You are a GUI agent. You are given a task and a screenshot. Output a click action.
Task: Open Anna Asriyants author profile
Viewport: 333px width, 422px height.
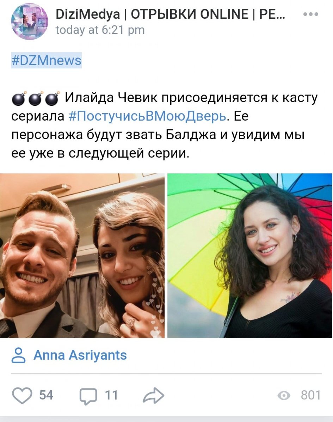point(80,355)
